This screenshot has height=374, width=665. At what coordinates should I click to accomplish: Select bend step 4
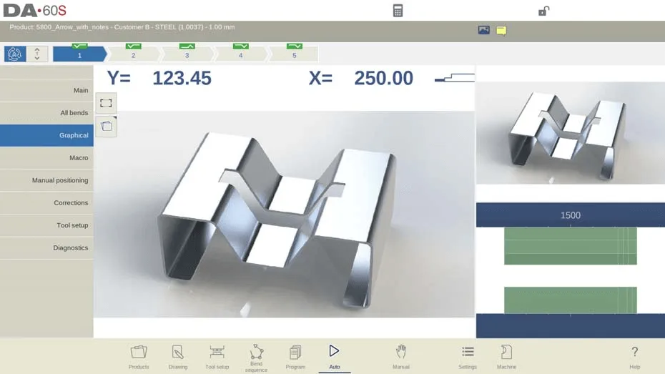coord(240,54)
